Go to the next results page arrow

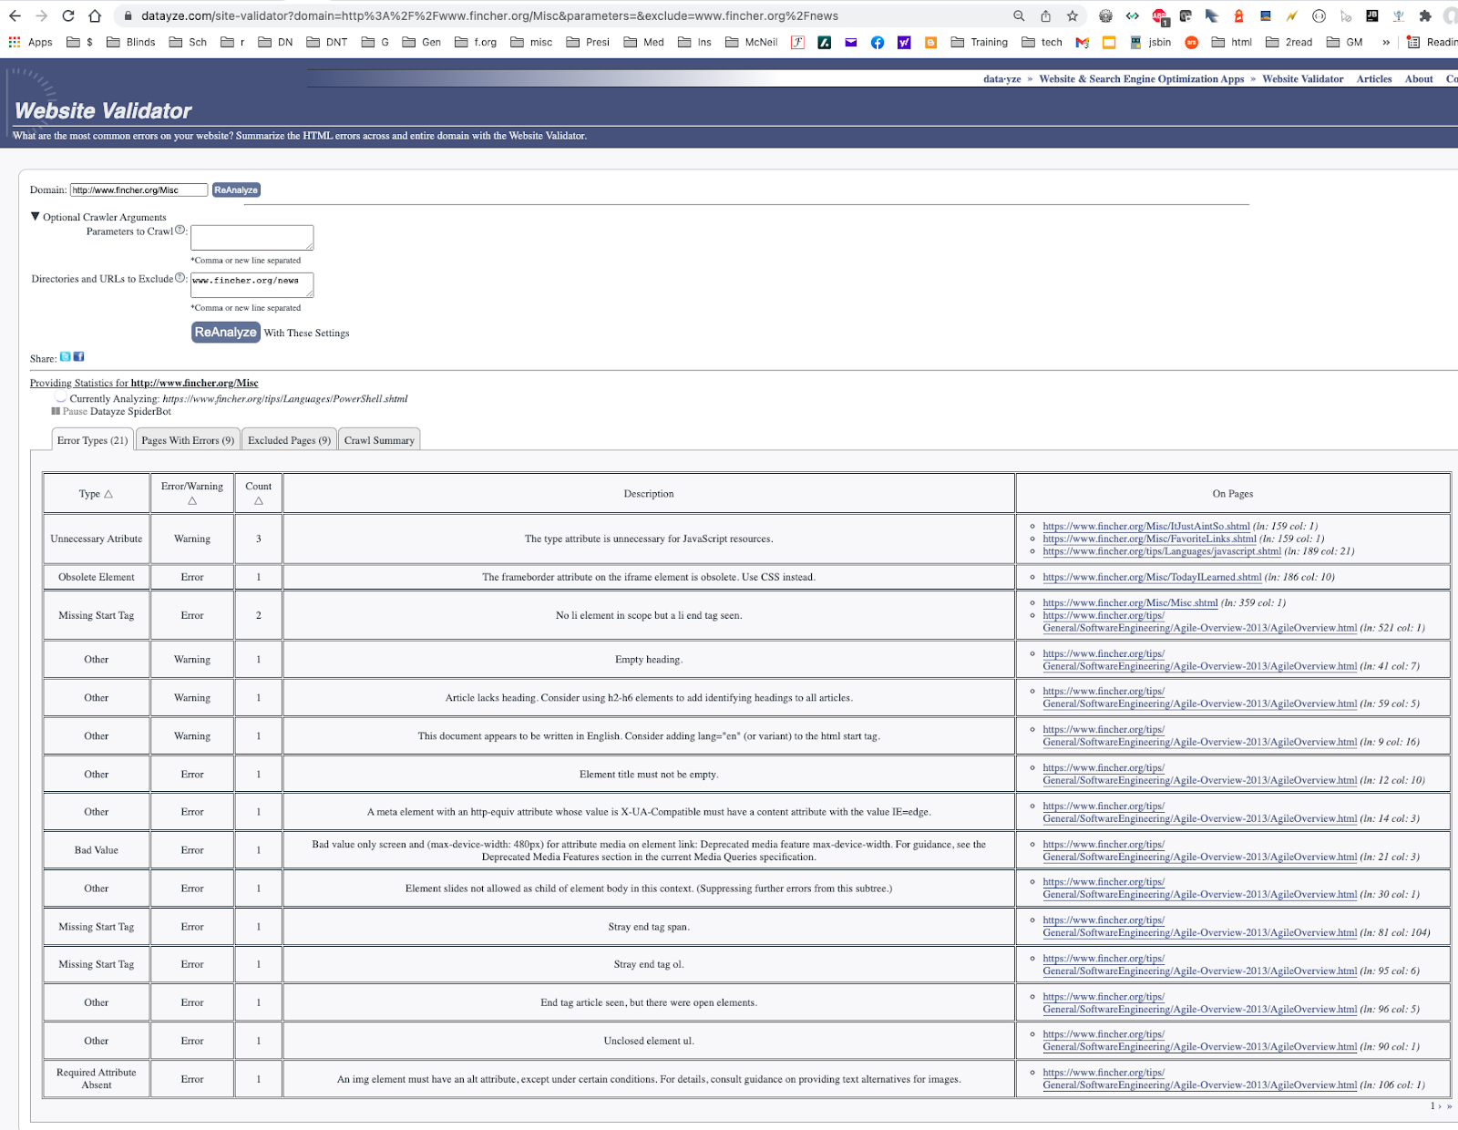[1439, 1105]
